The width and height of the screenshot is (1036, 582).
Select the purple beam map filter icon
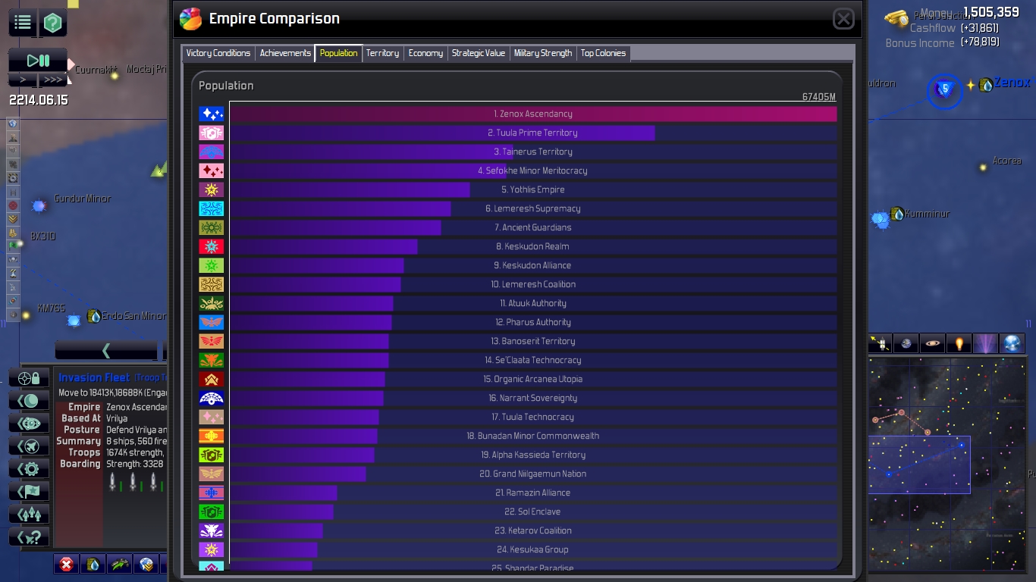986,344
